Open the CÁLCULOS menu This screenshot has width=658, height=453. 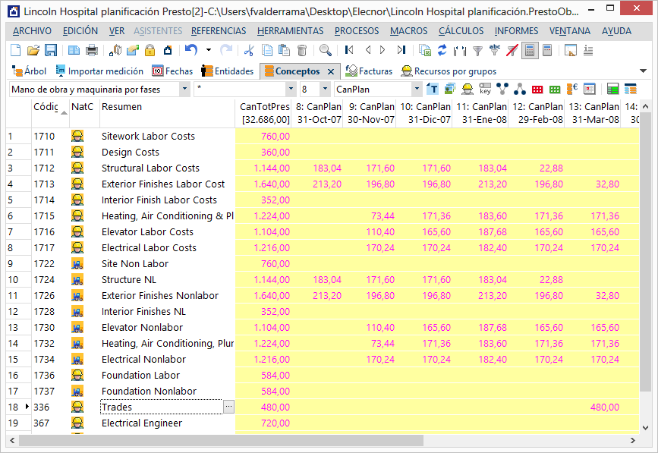pyautogui.click(x=461, y=31)
